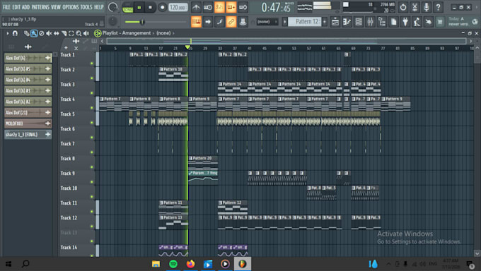Open the EDIT menu

(x=16, y=7)
